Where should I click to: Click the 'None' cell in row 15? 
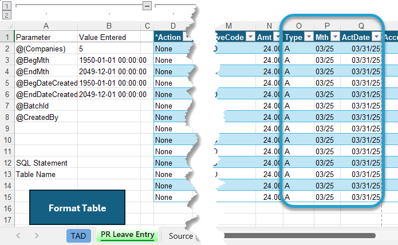point(173,197)
